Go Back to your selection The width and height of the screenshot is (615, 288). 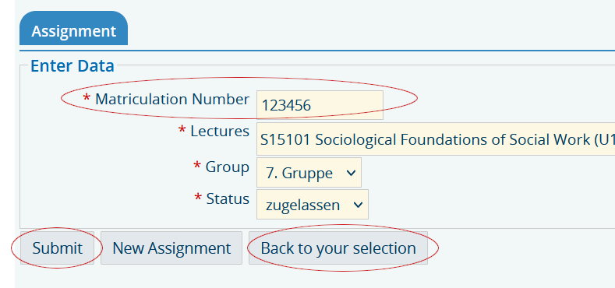(x=338, y=248)
